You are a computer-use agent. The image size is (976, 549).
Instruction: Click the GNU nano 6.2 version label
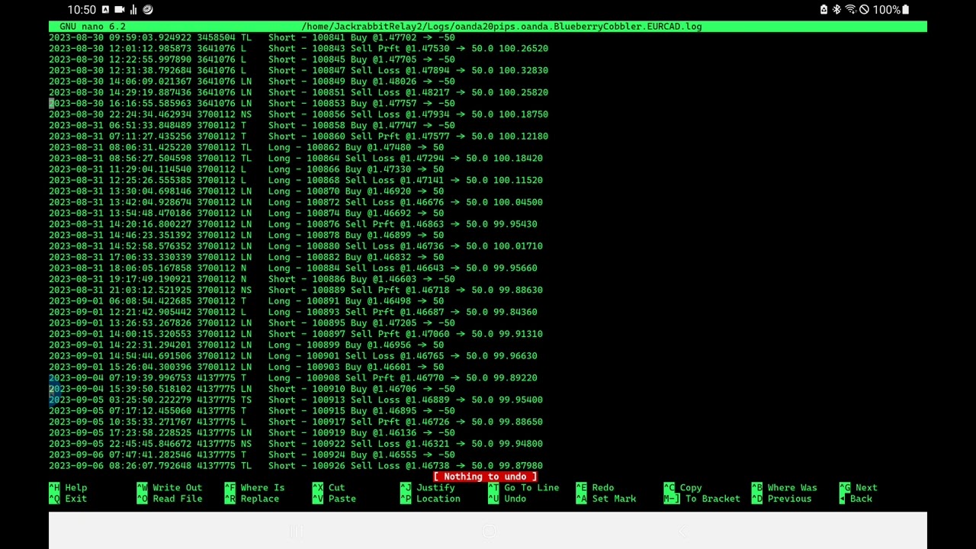pyautogui.click(x=92, y=26)
